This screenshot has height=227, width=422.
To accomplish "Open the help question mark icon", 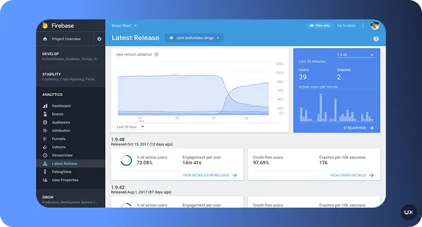I will (376, 39).
